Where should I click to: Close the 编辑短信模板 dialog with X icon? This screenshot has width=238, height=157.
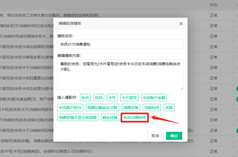pyautogui.click(x=181, y=24)
